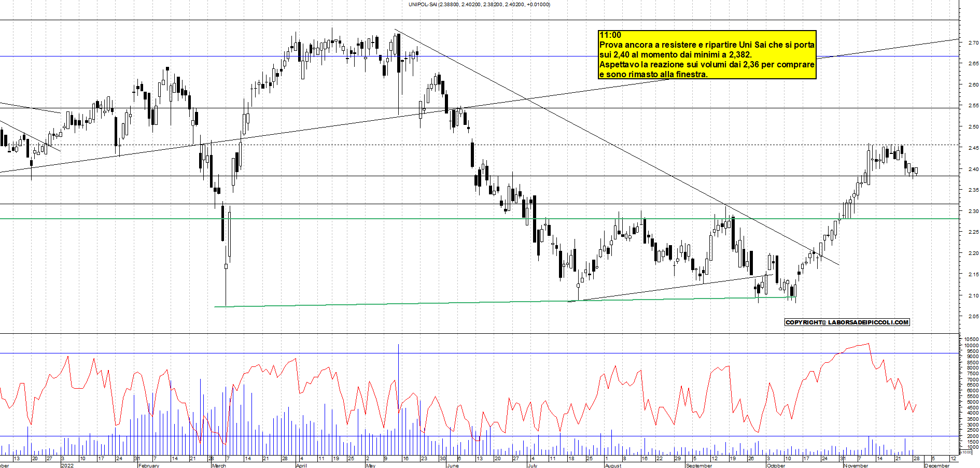Click the October month label
Viewport: 980px width, 468px height.
776,465
